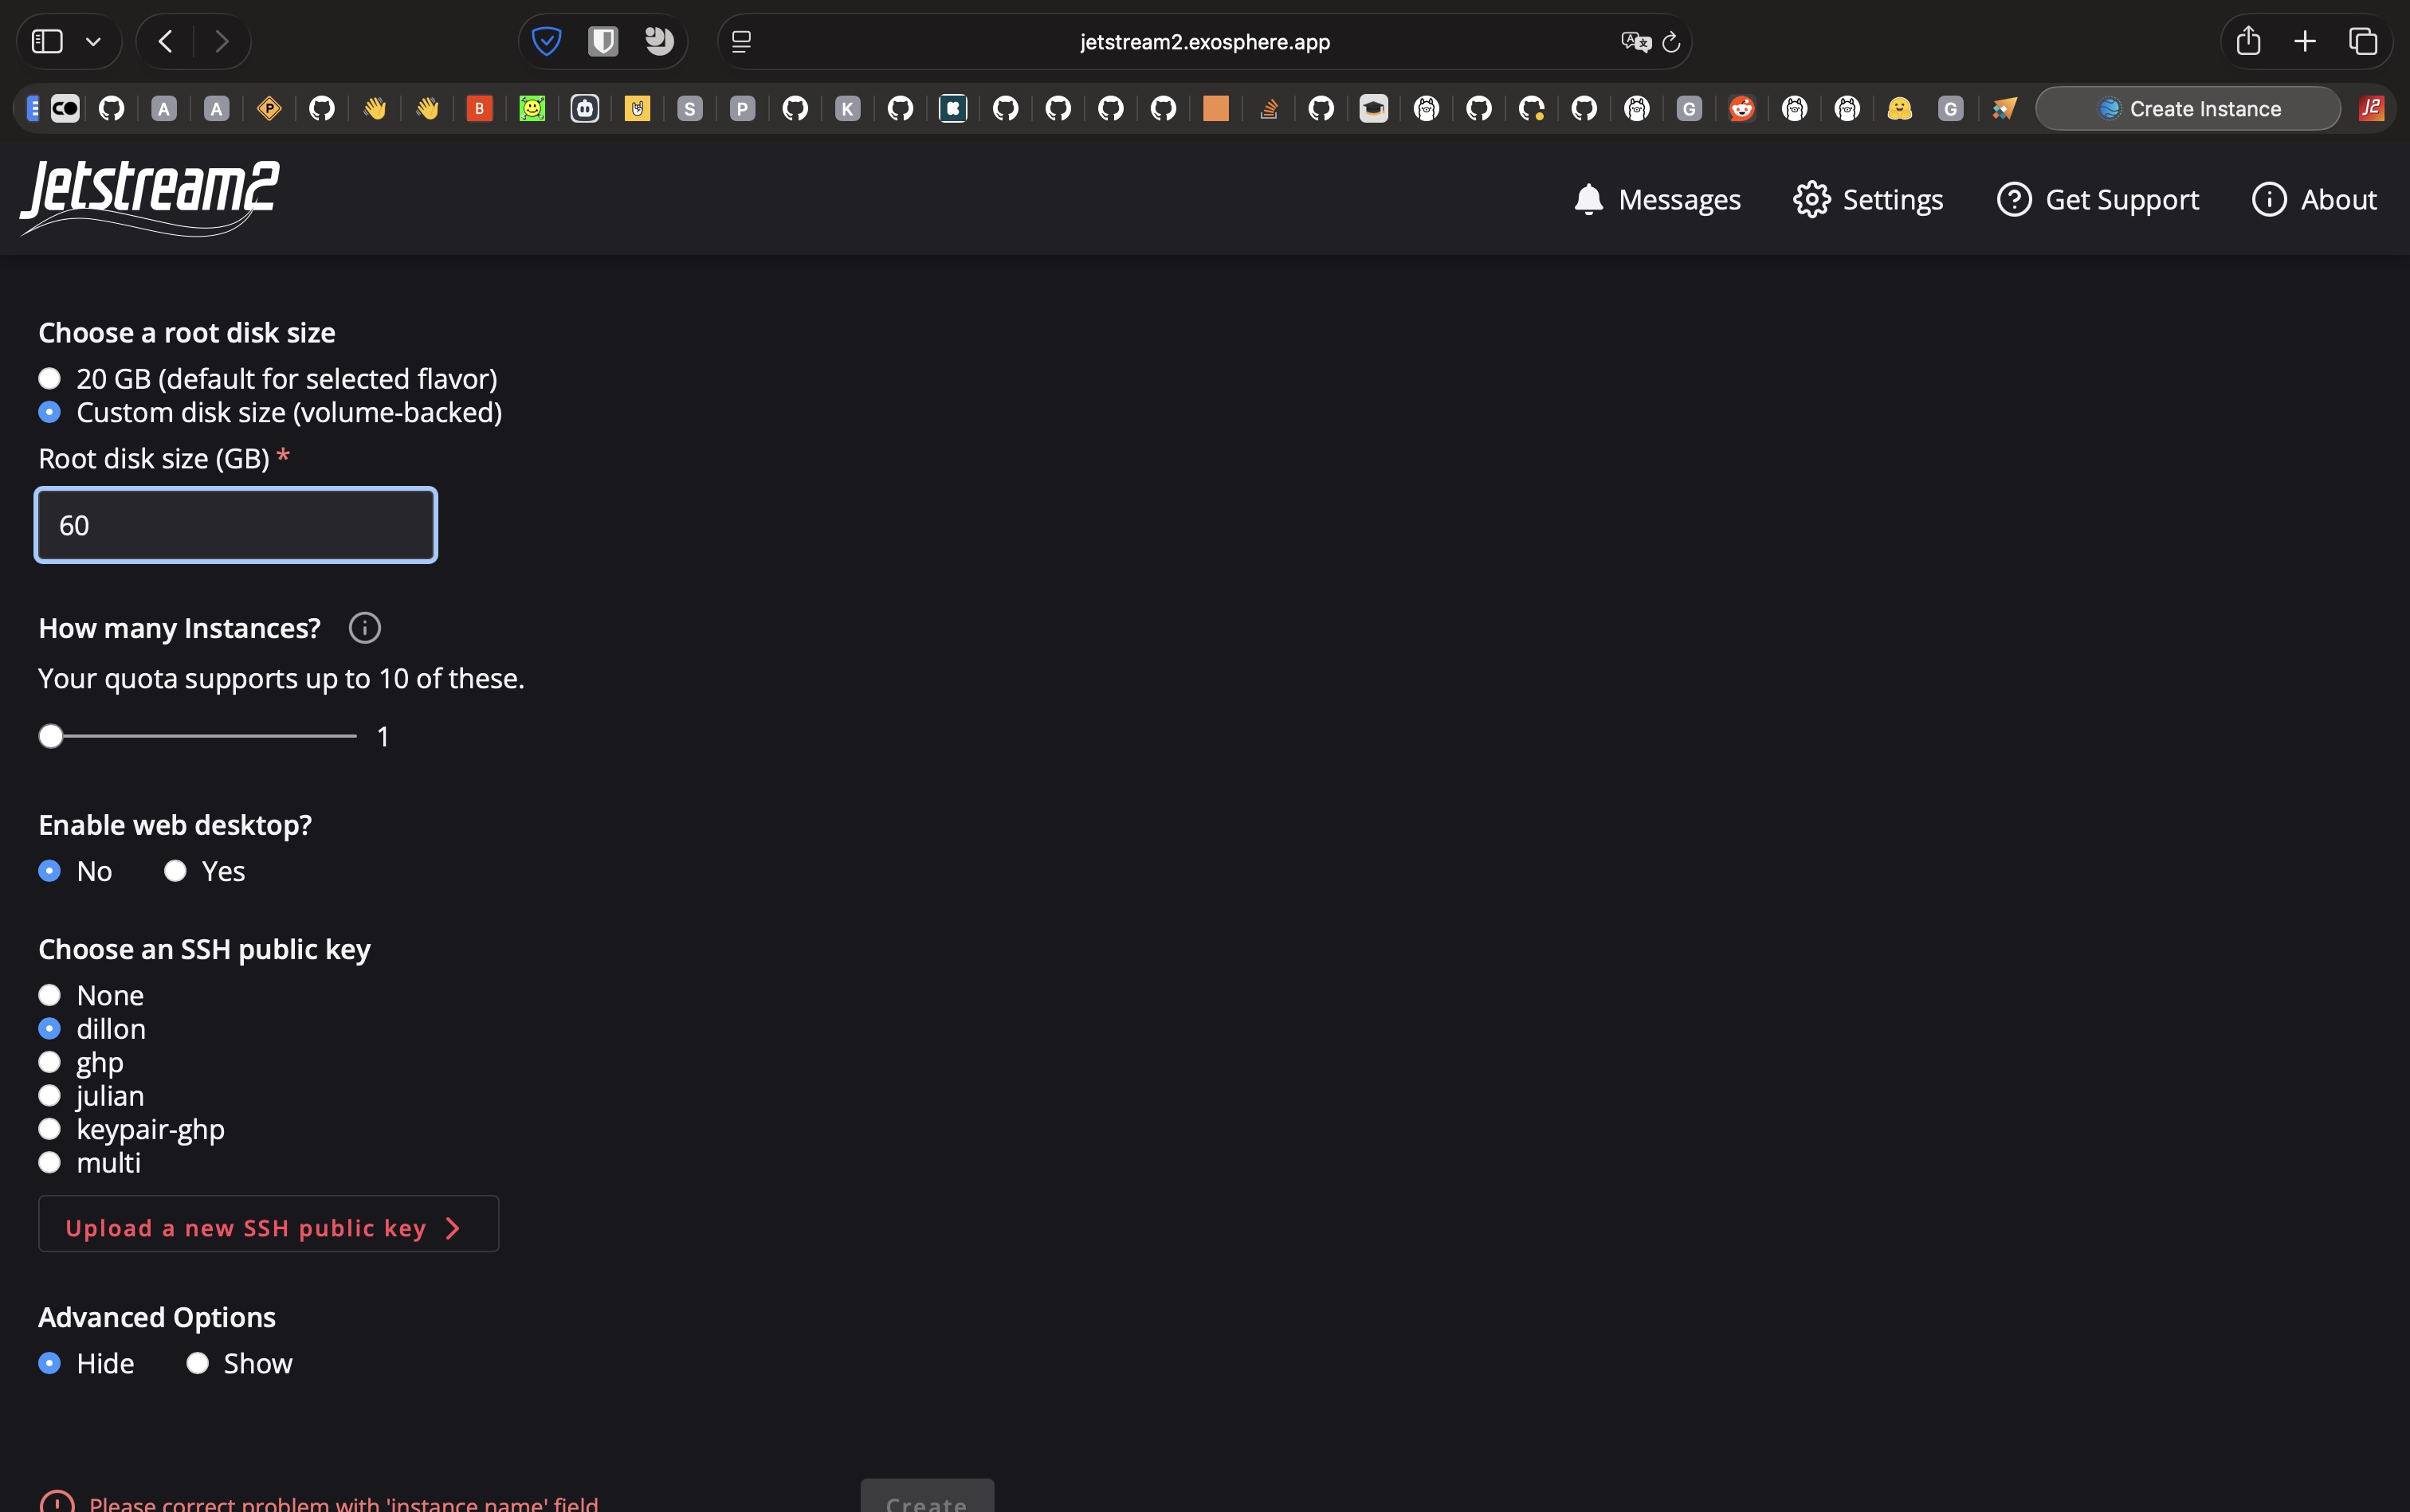This screenshot has height=1512, width=2410.
Task: Choose the julian SSH public key
Action: coord(49,1095)
